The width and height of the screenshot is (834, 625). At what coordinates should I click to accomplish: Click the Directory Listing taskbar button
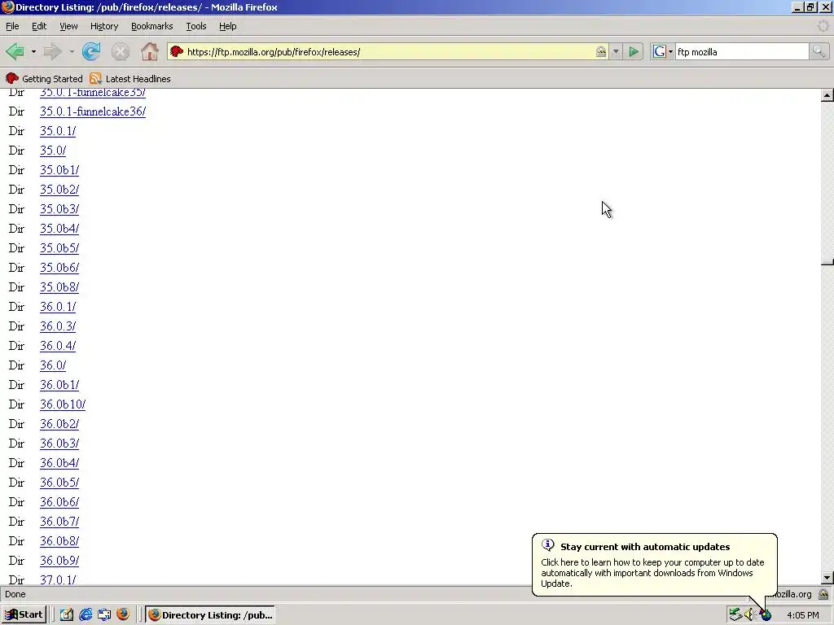(x=211, y=615)
